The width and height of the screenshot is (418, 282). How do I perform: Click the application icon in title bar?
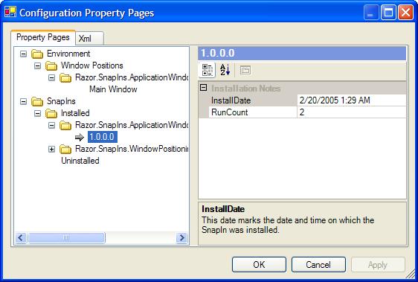pos(10,12)
